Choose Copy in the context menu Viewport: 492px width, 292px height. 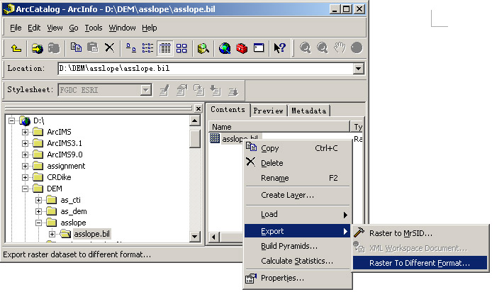298,148
